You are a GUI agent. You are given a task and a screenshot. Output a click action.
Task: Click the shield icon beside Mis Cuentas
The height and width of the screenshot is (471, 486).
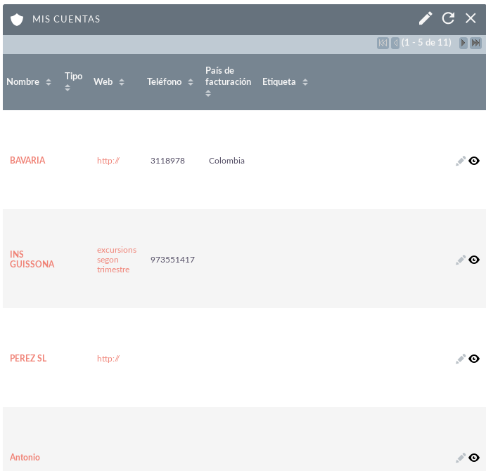17,20
